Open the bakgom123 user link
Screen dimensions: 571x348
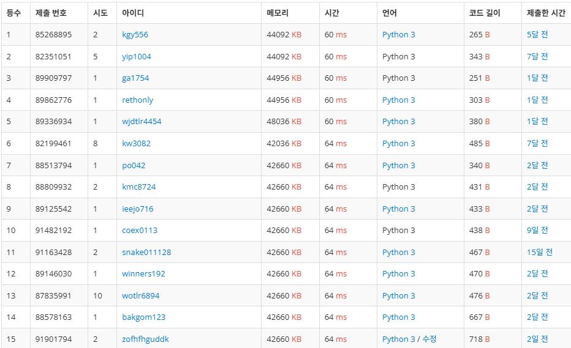click(x=143, y=317)
